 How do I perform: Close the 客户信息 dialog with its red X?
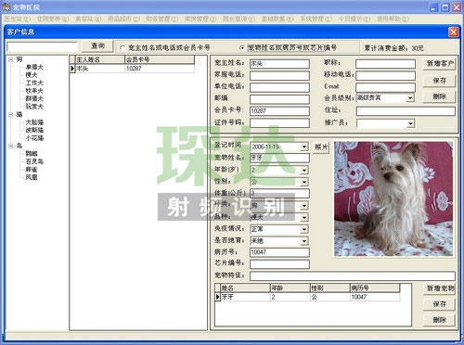click(x=453, y=32)
